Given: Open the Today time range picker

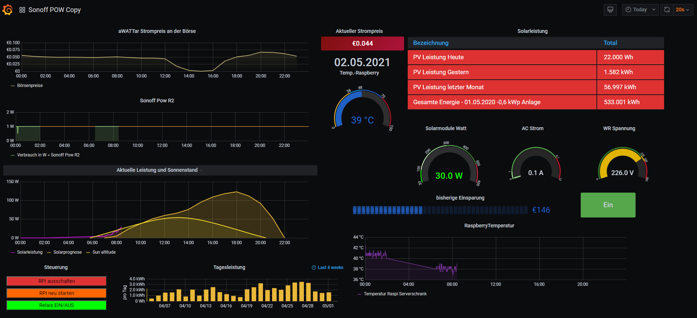Looking at the screenshot, I should 640,10.
